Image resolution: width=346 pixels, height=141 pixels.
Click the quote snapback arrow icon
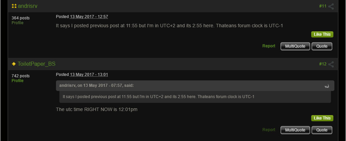point(327,86)
